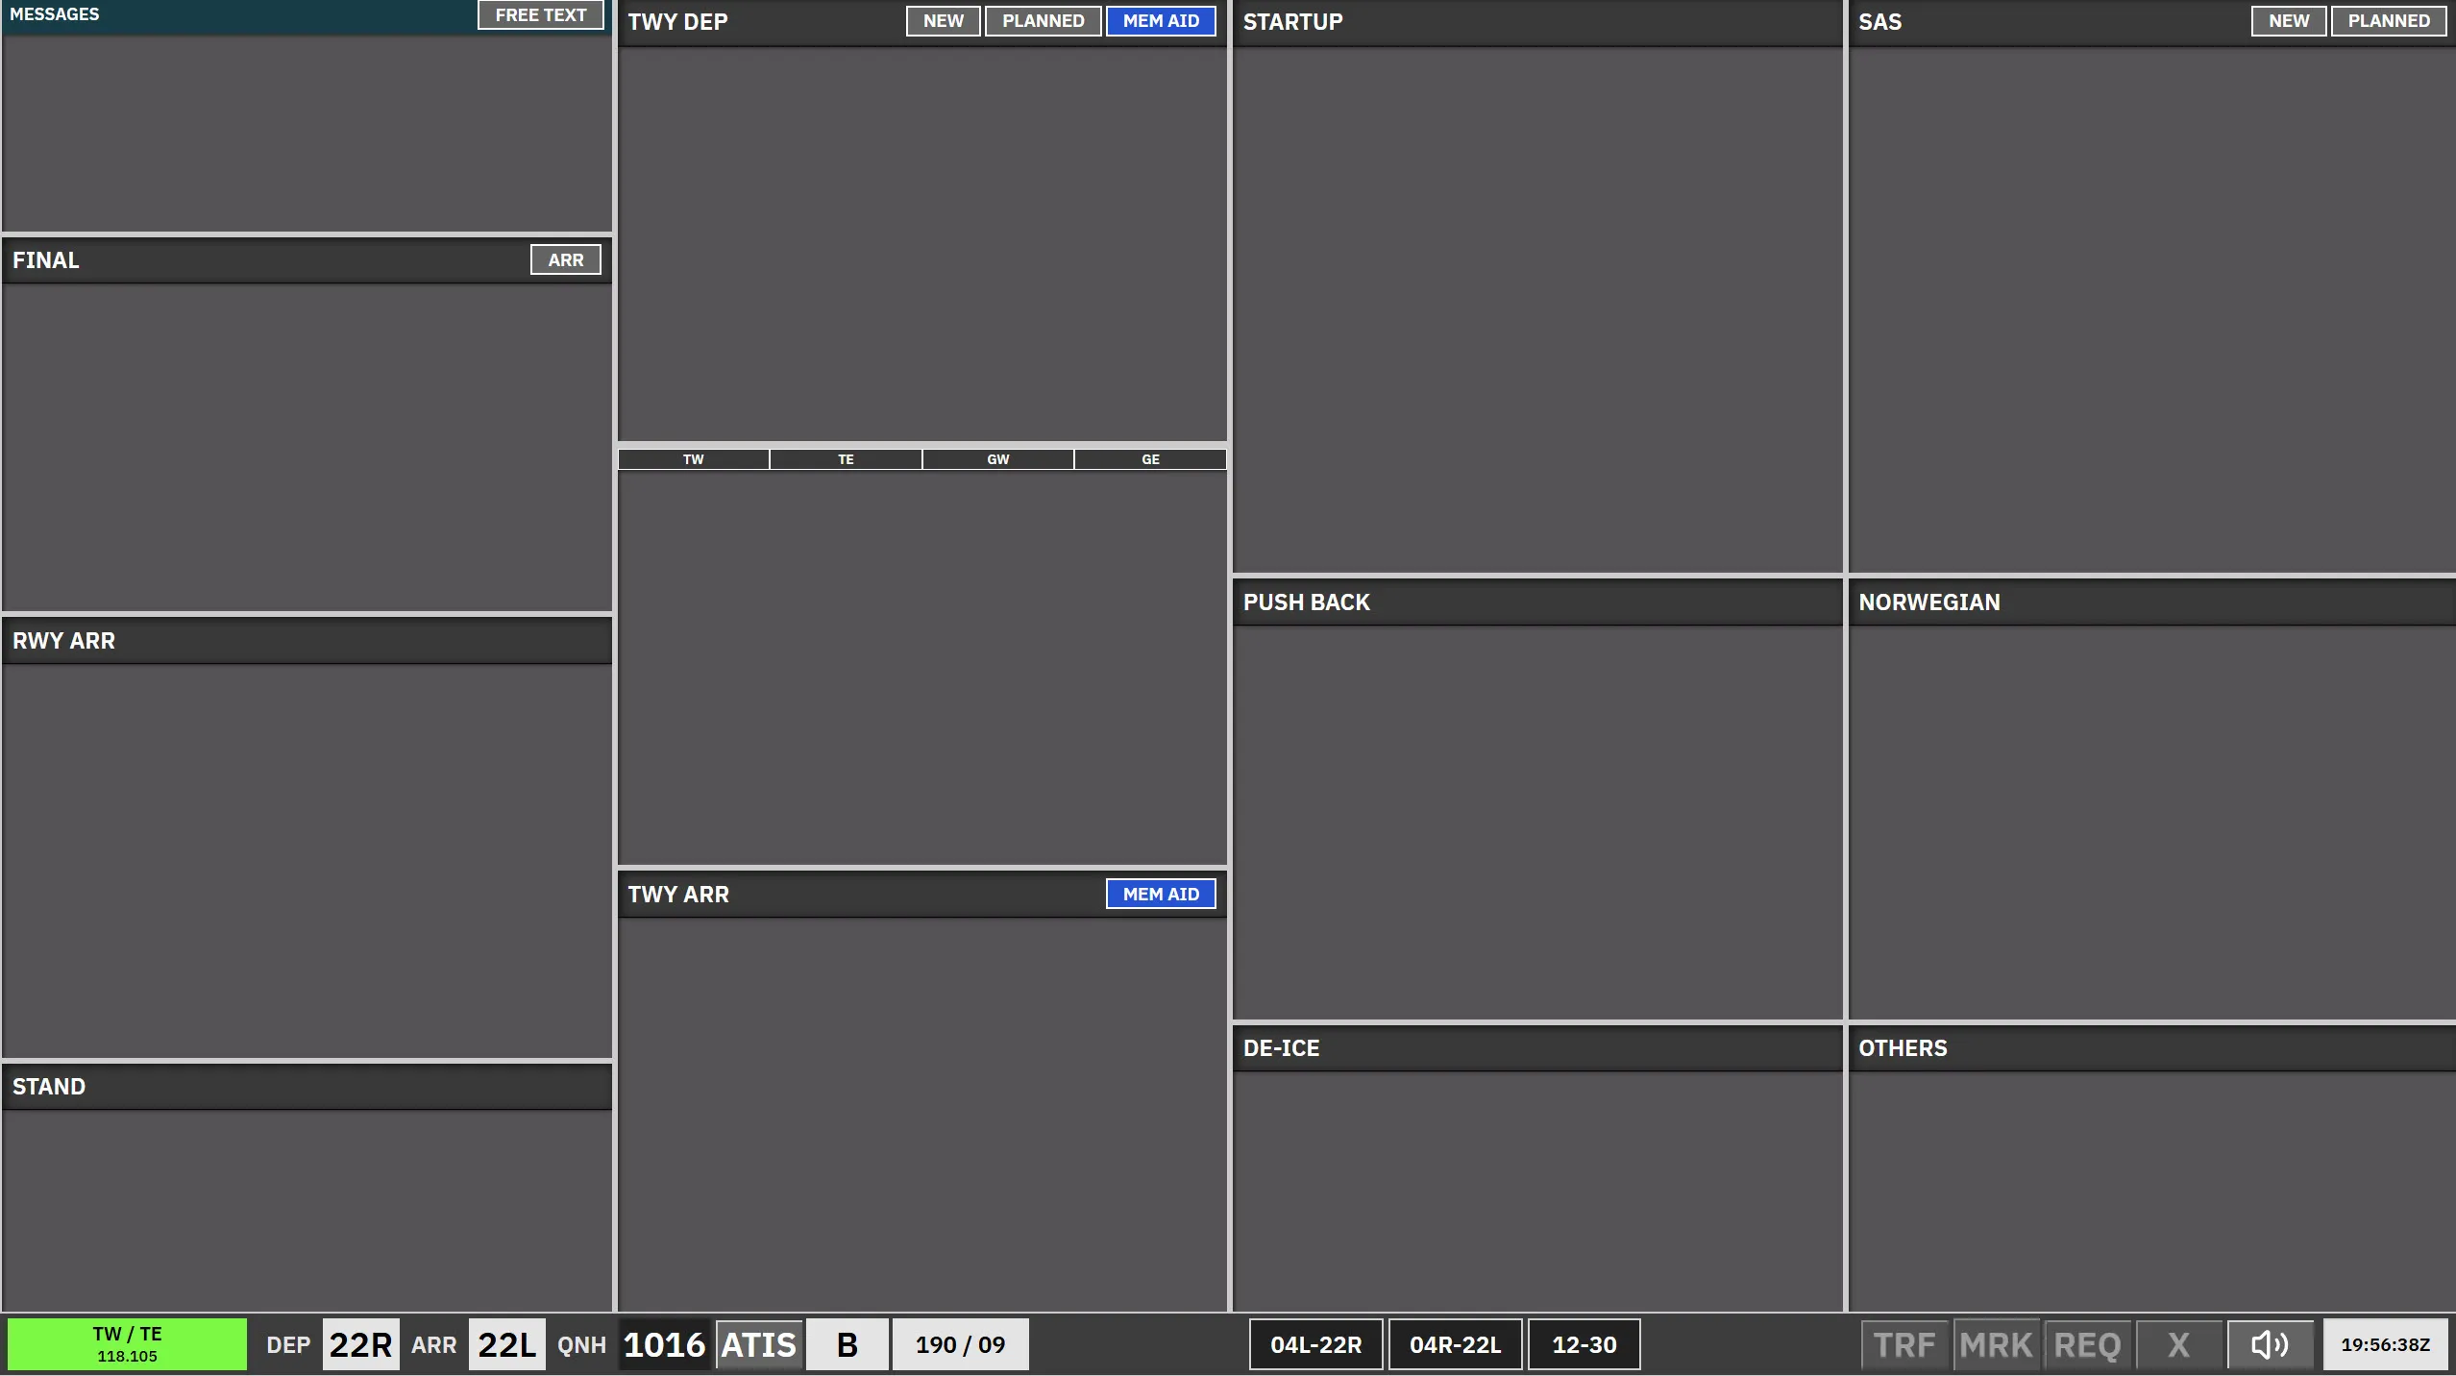Click the REQ button
Image resolution: width=2456 pixels, height=1376 pixels.
(x=2087, y=1344)
